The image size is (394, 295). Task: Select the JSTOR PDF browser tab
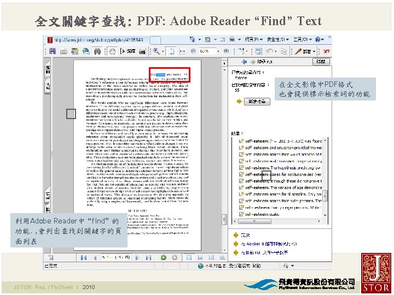coord(98,40)
